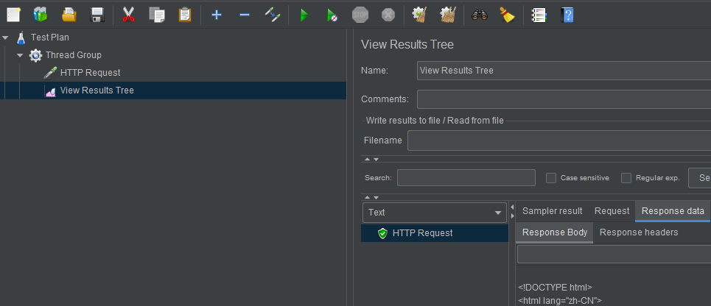Image resolution: width=711 pixels, height=306 pixels.
Task: Select HTTP Request in the test plan tree
Action: pos(90,72)
